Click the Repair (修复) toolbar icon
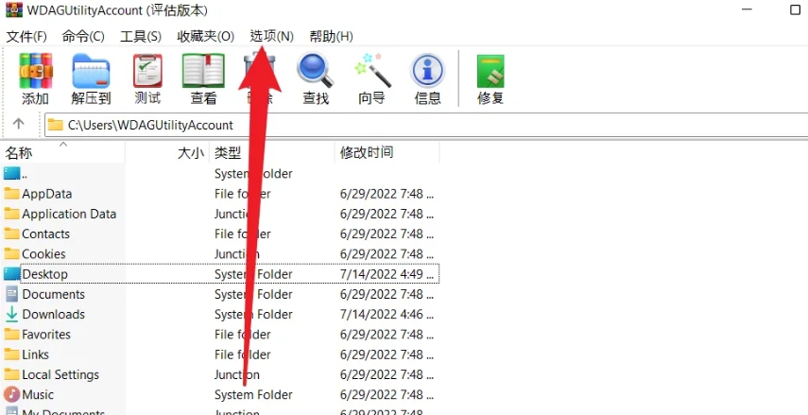 [x=490, y=72]
